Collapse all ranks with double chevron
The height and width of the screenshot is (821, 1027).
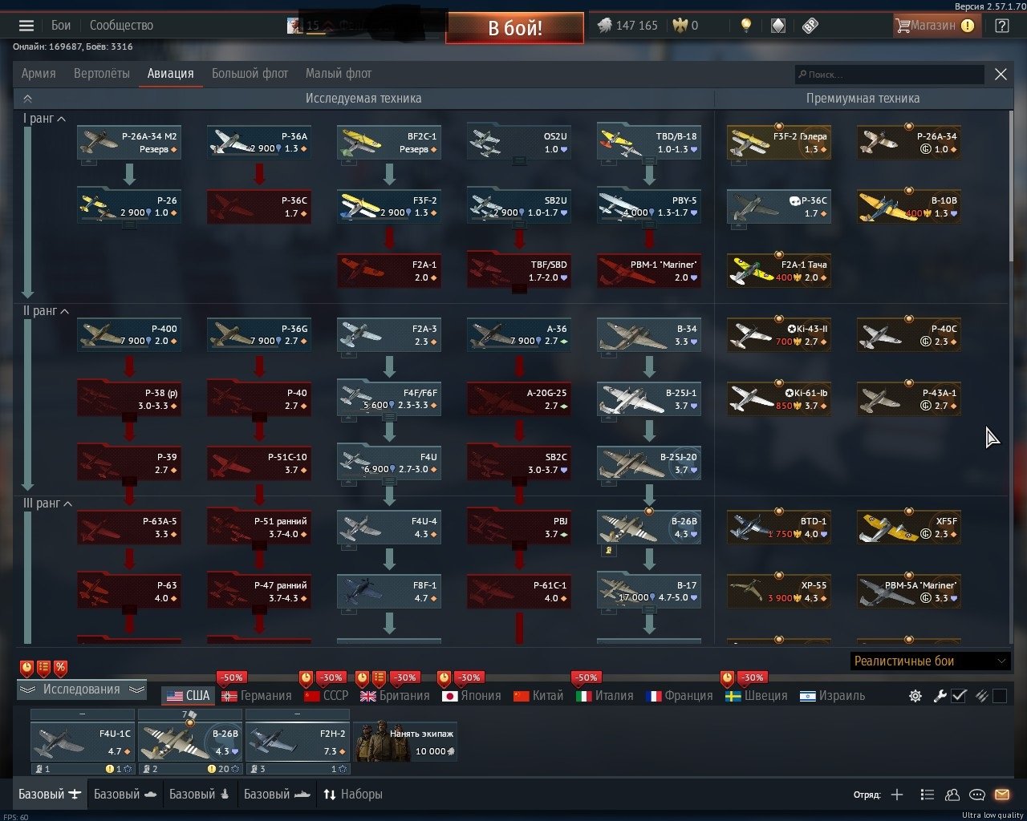[27, 99]
